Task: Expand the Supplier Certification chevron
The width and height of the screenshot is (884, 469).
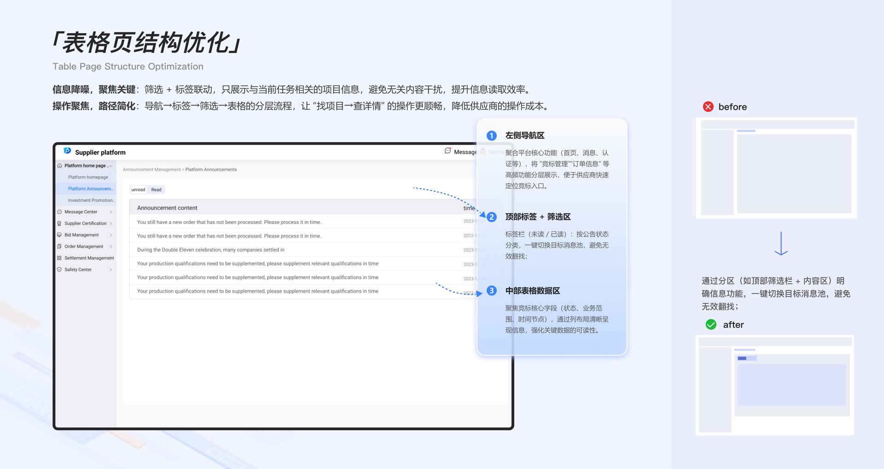Action: point(111,223)
